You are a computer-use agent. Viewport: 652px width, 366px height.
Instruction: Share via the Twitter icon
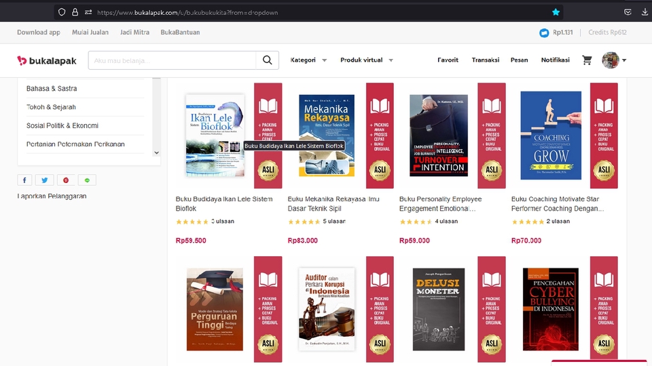click(45, 180)
